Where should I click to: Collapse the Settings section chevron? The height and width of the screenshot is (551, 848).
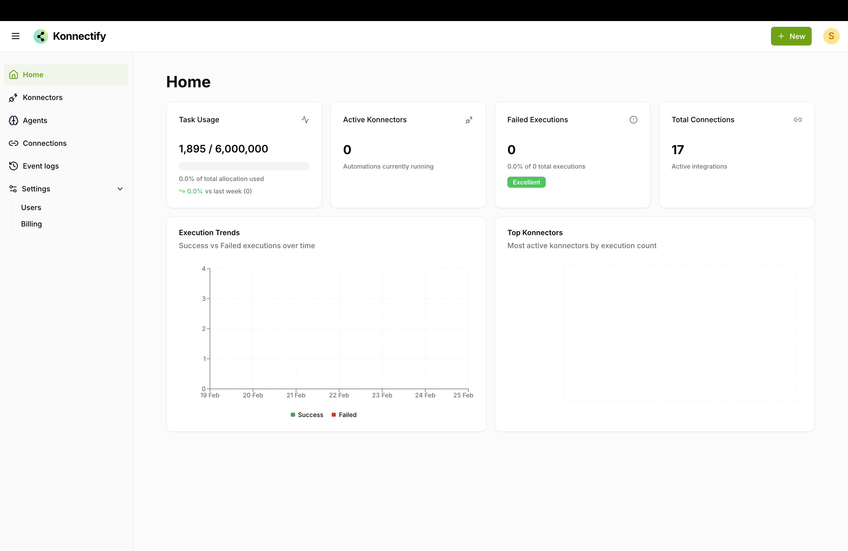[x=120, y=189]
